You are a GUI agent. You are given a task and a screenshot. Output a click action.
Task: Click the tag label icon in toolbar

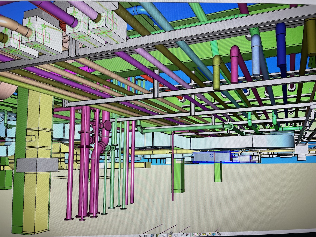coord(164,235)
